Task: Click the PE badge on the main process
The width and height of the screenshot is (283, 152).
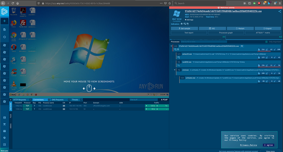Action: 242,46
